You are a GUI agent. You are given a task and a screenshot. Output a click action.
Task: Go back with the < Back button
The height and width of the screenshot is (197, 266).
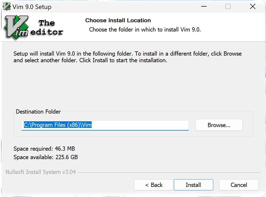pos(154,185)
